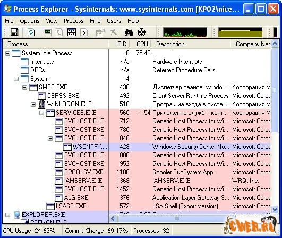Click the IAMSERV.EXE window icon
The image size is (282, 238).
coord(59,181)
